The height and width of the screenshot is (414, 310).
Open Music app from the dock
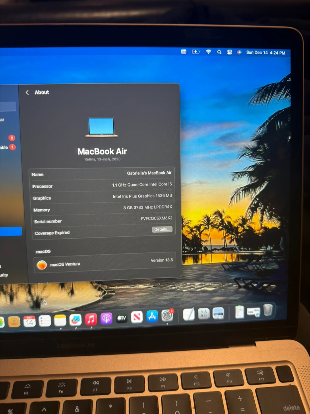click(91, 319)
